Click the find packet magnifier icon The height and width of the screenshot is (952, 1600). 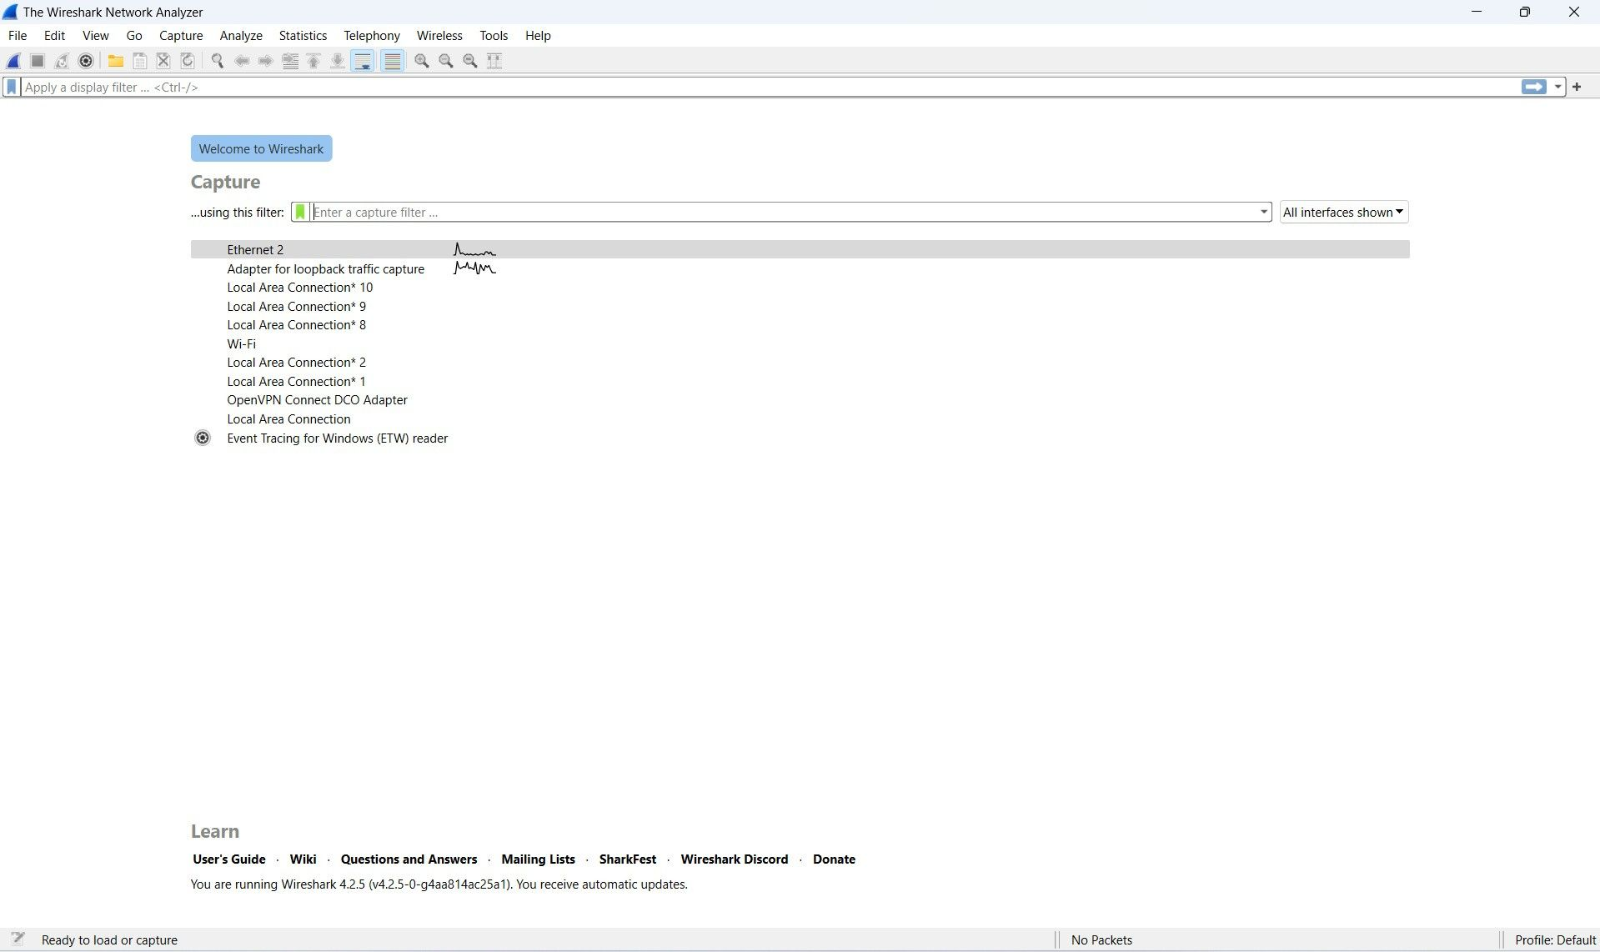[218, 61]
